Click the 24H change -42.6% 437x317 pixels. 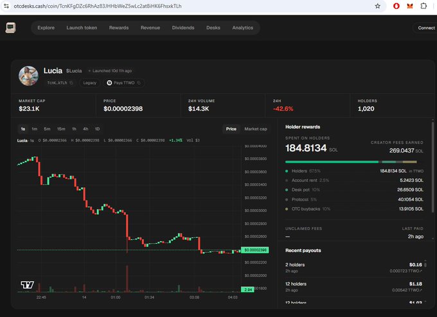point(283,109)
